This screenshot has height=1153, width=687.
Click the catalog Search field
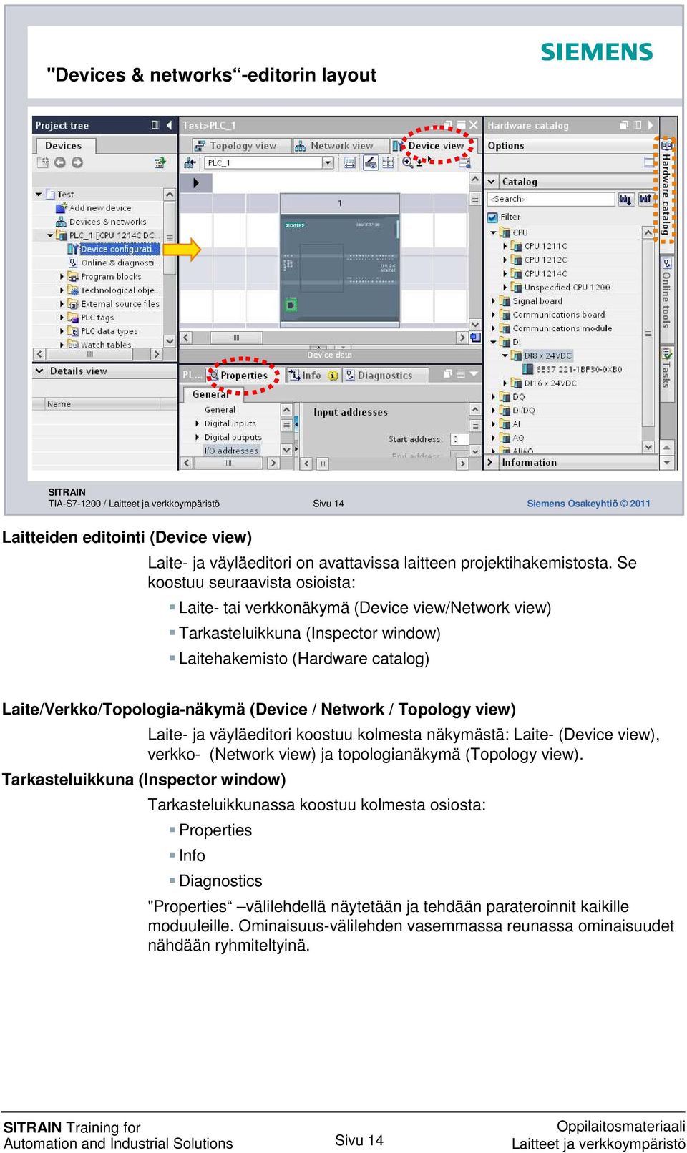(551, 199)
